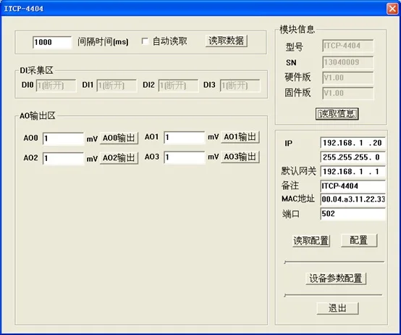Click the DI1 status field
The width and height of the screenshot is (401, 335).
(x=117, y=86)
